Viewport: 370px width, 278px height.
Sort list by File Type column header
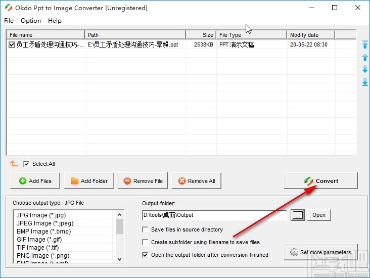(x=252, y=35)
